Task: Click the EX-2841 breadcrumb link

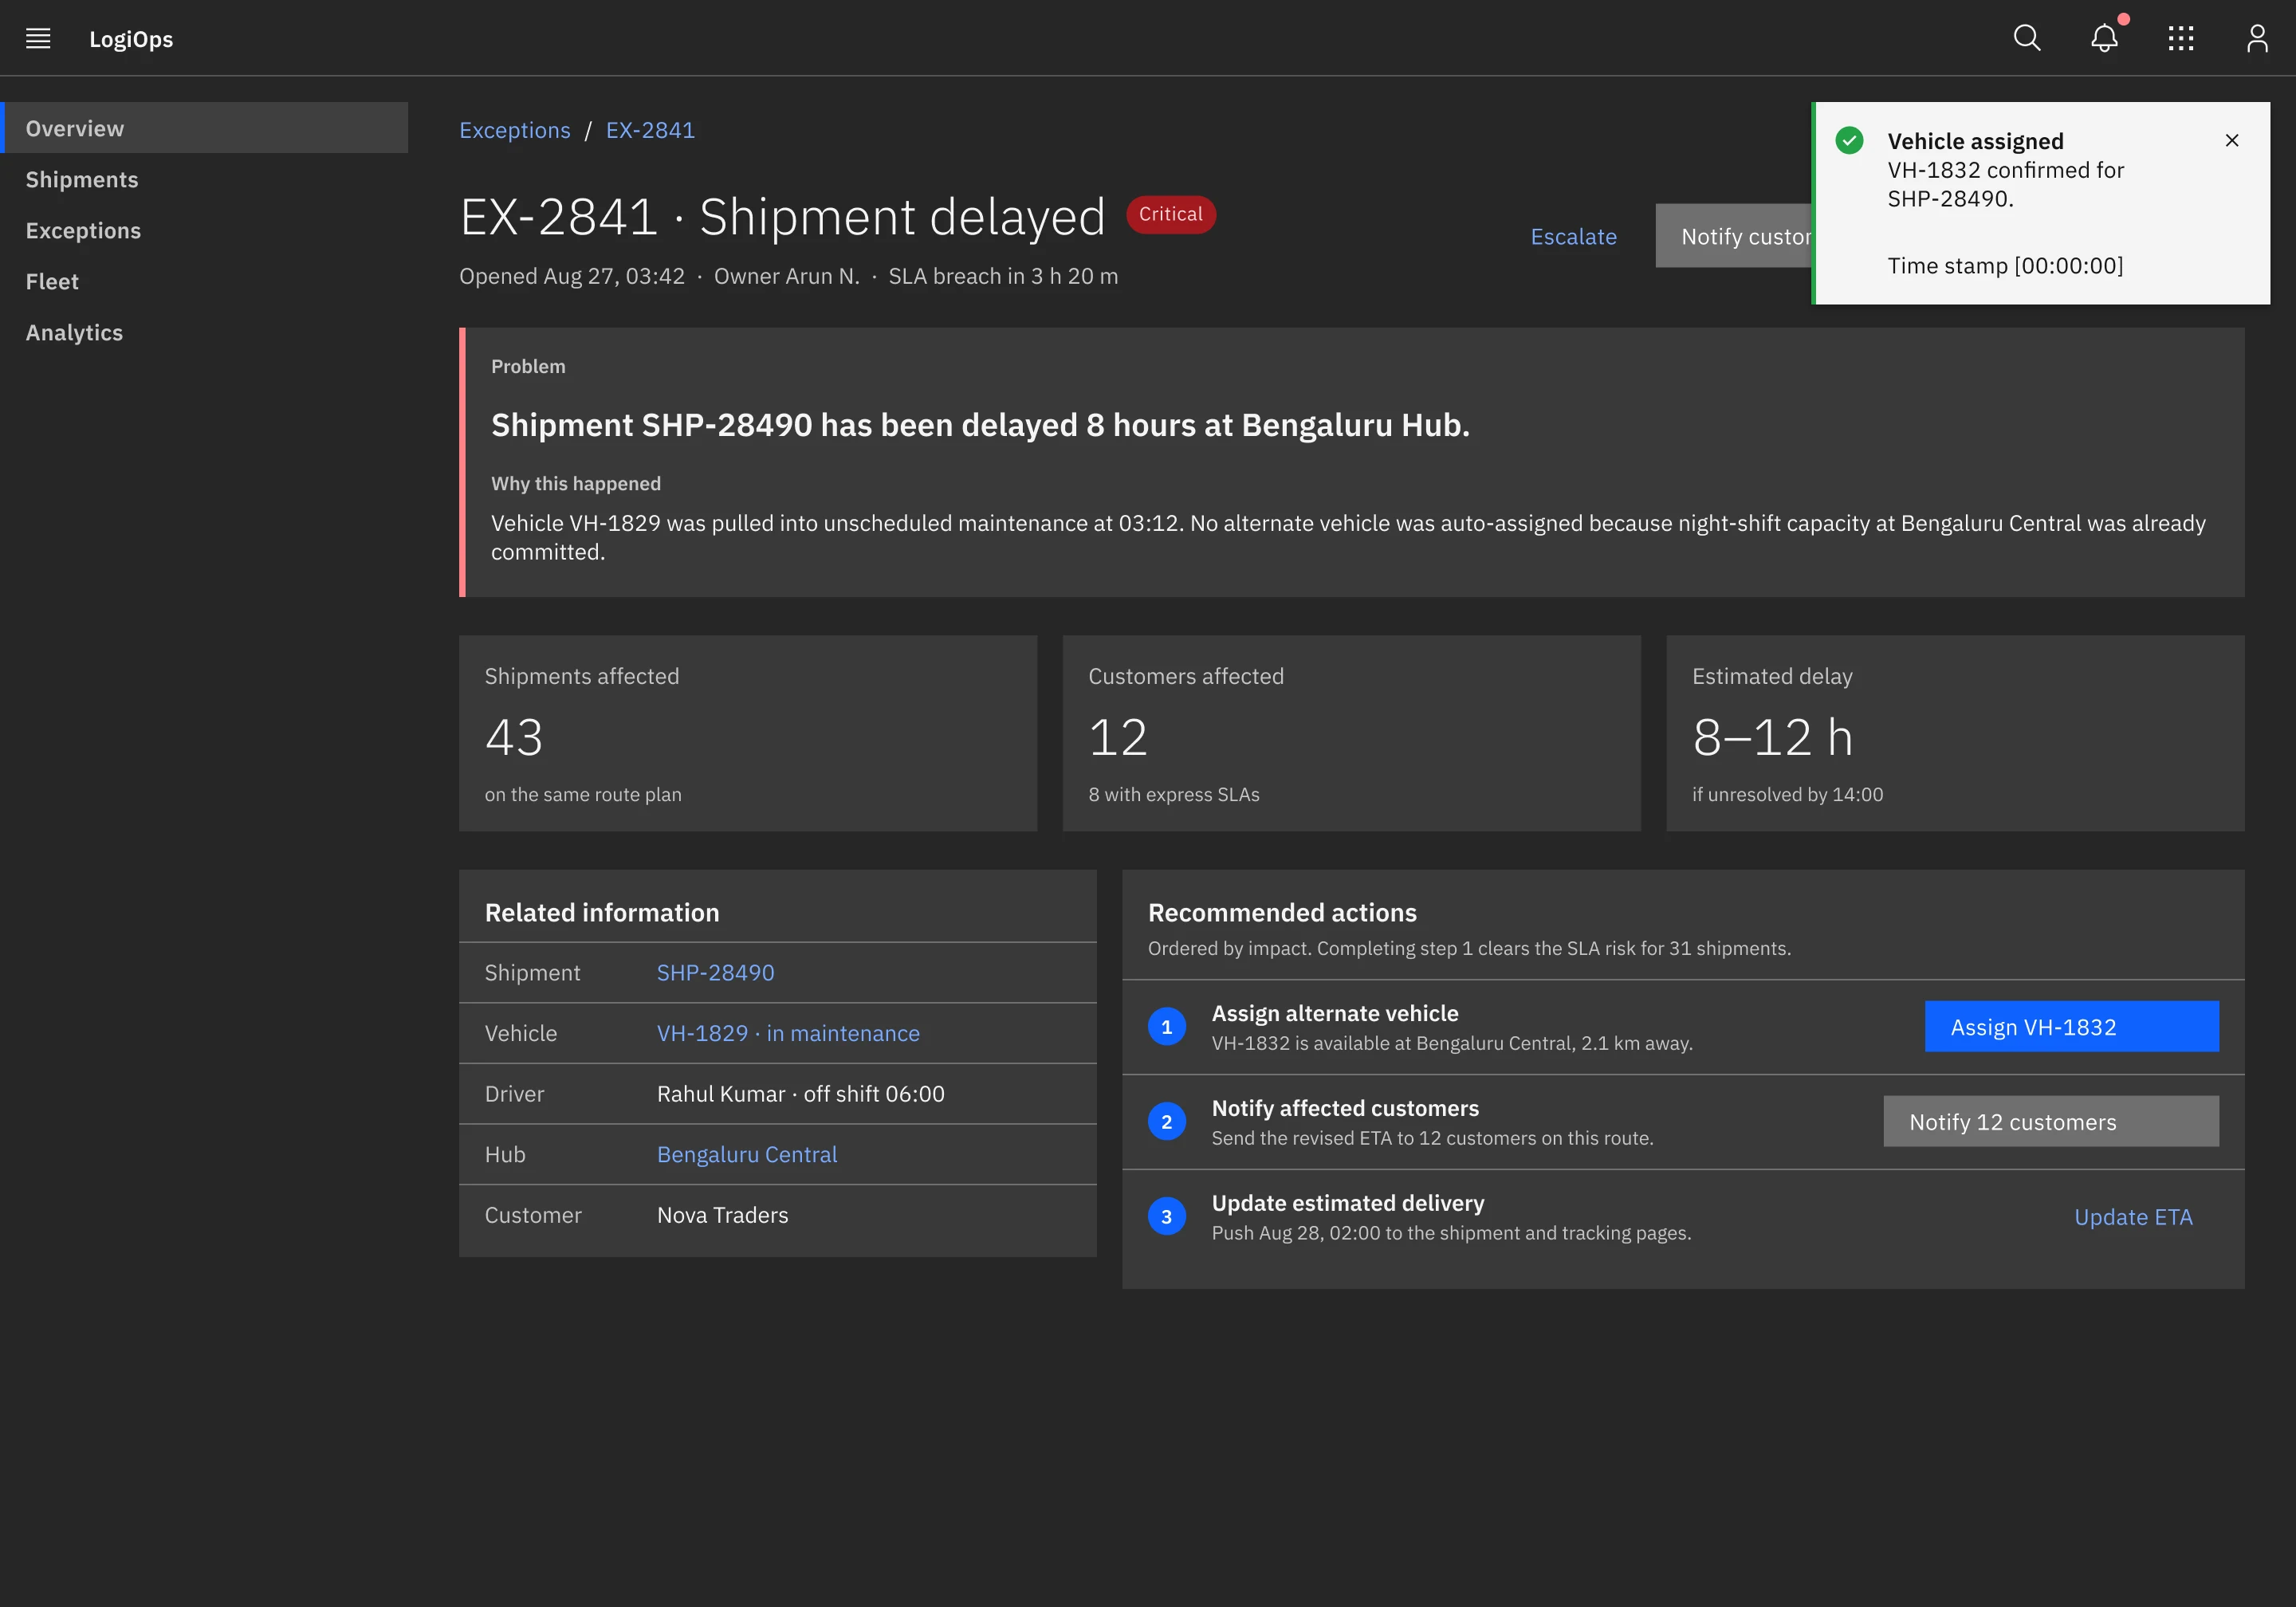Action: 650,130
